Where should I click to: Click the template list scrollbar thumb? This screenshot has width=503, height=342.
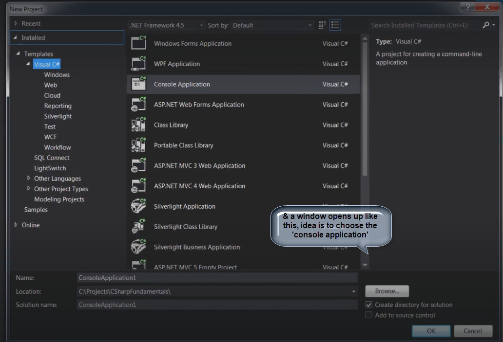365,109
